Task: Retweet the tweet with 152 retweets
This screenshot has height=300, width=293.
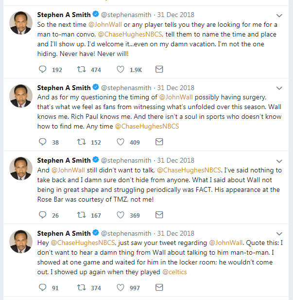Action: click(x=82, y=142)
